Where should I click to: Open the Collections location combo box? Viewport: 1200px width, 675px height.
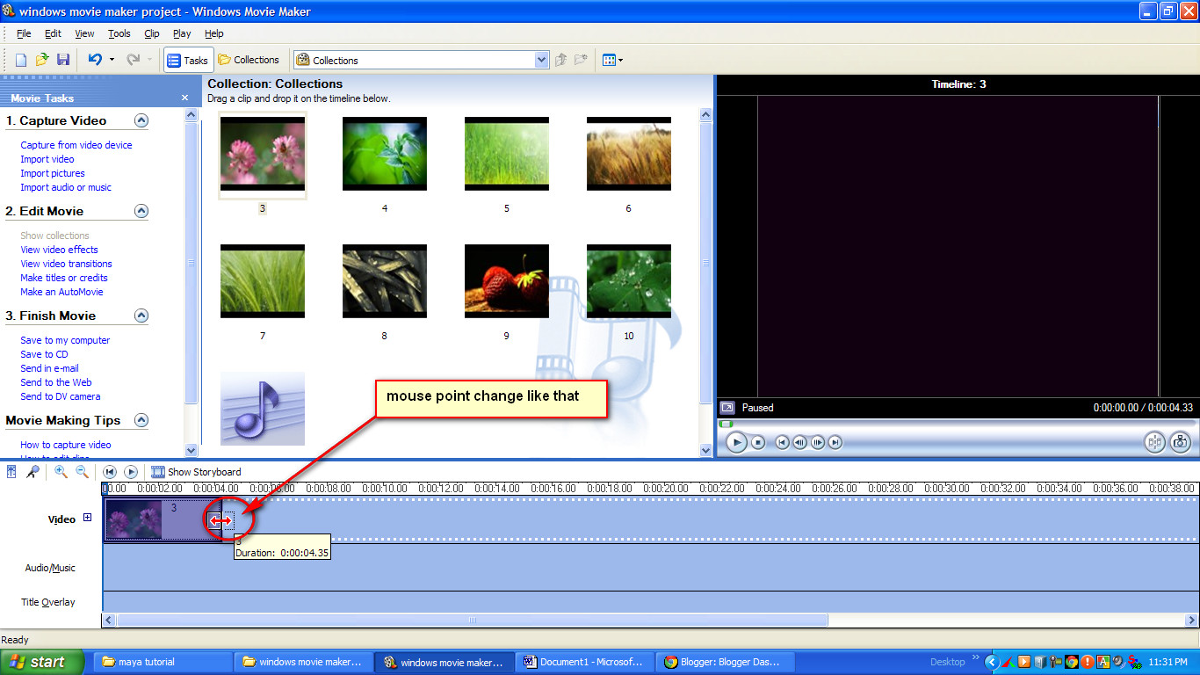(x=422, y=60)
